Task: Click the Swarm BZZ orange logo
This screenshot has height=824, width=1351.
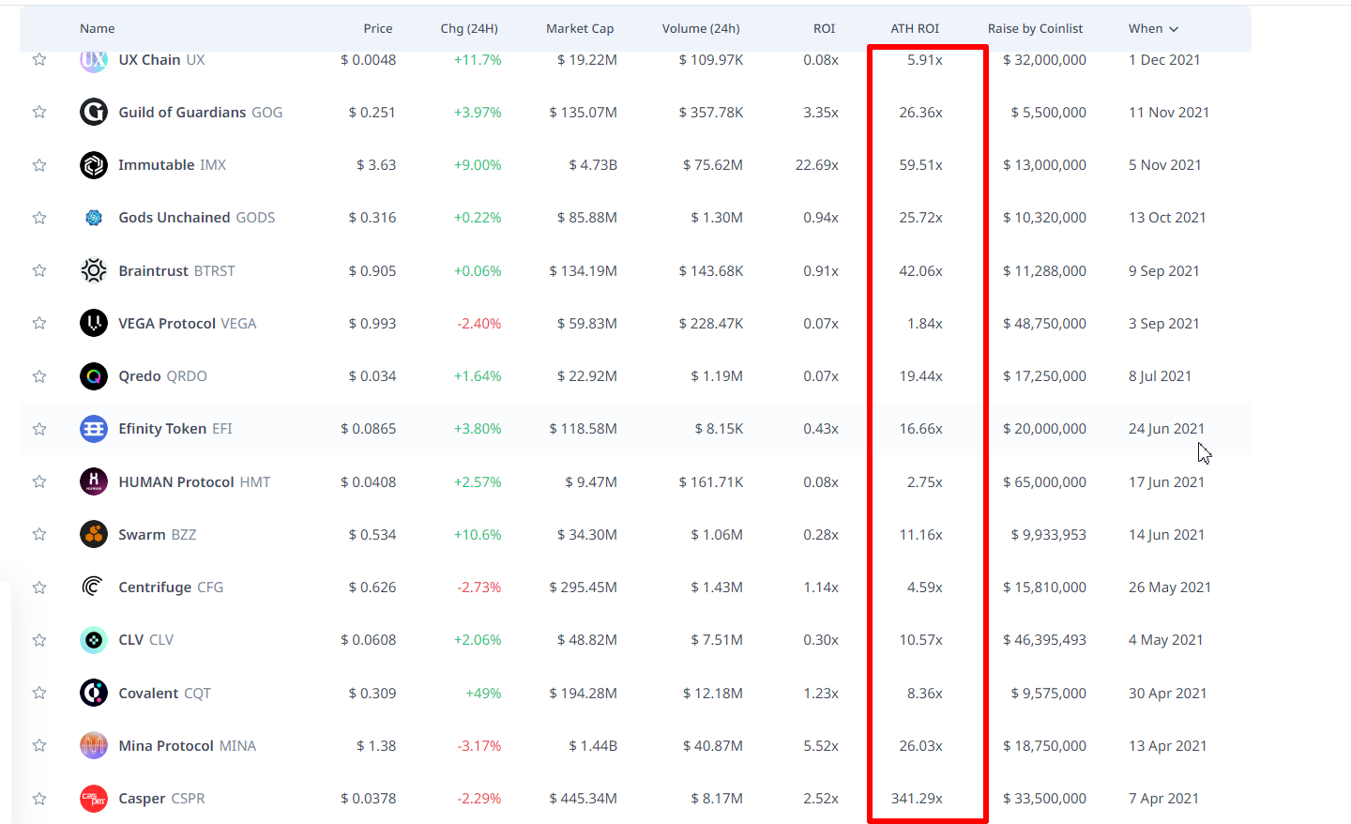Action: pyautogui.click(x=94, y=535)
